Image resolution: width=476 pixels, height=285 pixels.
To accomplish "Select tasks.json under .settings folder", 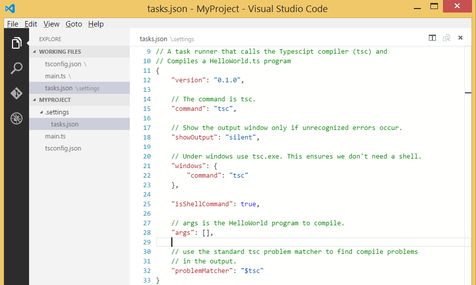I will click(x=80, y=124).
